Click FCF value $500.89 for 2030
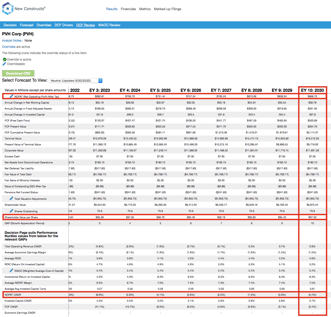 pos(312,120)
